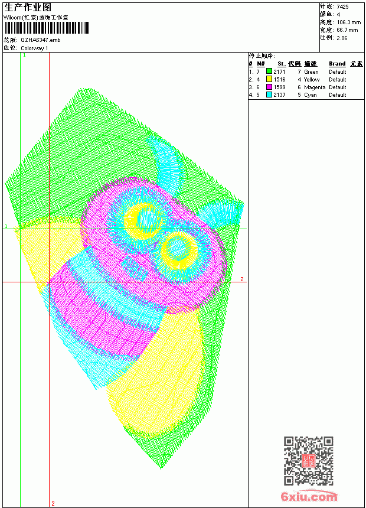Click the Colorway 1 label
The height and width of the screenshot is (508, 366).
34,48
